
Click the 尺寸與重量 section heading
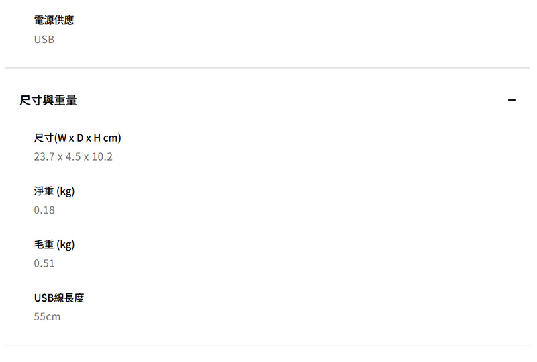(x=48, y=101)
